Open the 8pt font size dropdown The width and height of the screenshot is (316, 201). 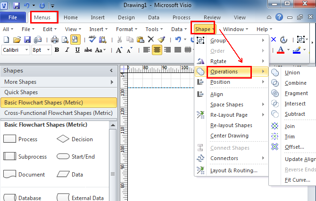(x=48, y=50)
